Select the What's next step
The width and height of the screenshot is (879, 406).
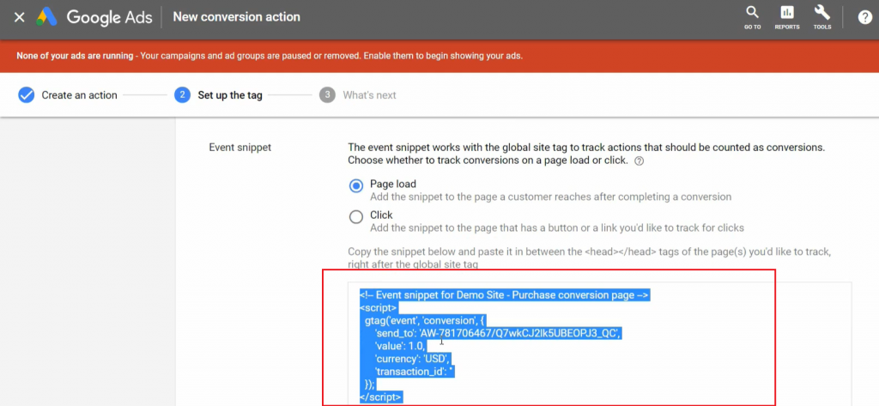369,95
